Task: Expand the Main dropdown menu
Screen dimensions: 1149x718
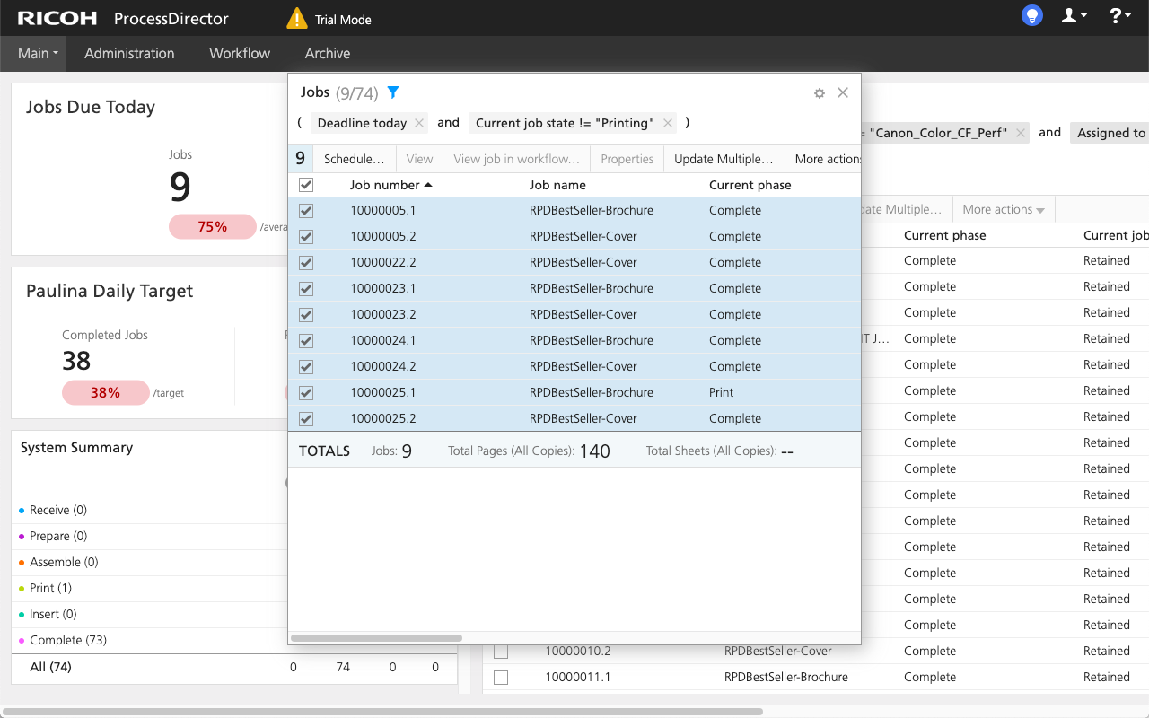Action: [x=38, y=54]
